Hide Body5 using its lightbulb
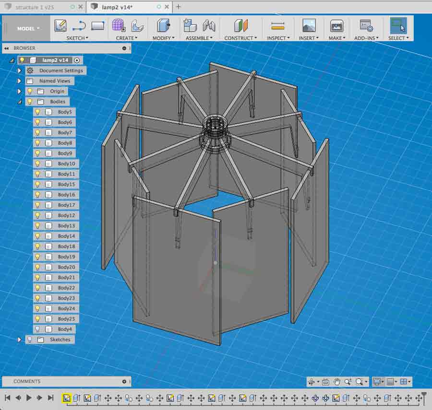The width and height of the screenshot is (432, 410). pos(38,112)
